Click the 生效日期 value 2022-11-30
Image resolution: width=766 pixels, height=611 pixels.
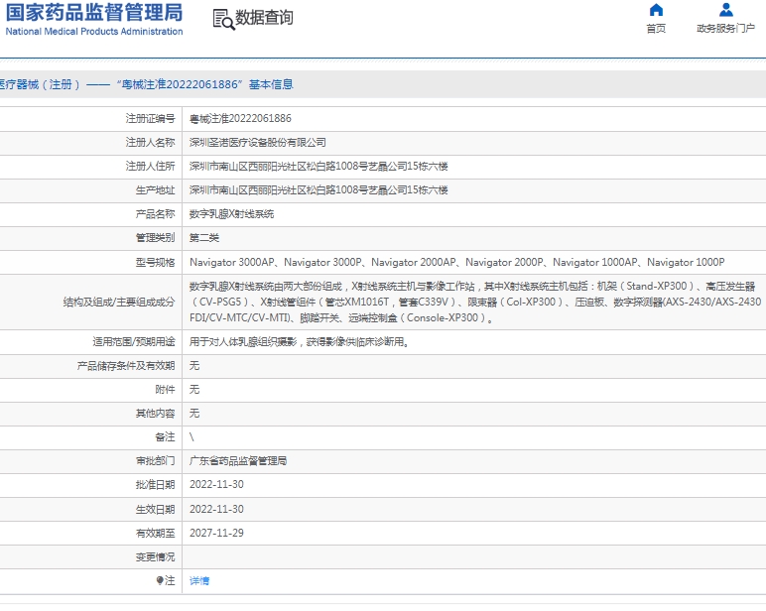click(x=216, y=509)
